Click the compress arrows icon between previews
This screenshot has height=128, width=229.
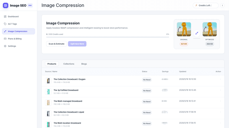tap(197, 33)
